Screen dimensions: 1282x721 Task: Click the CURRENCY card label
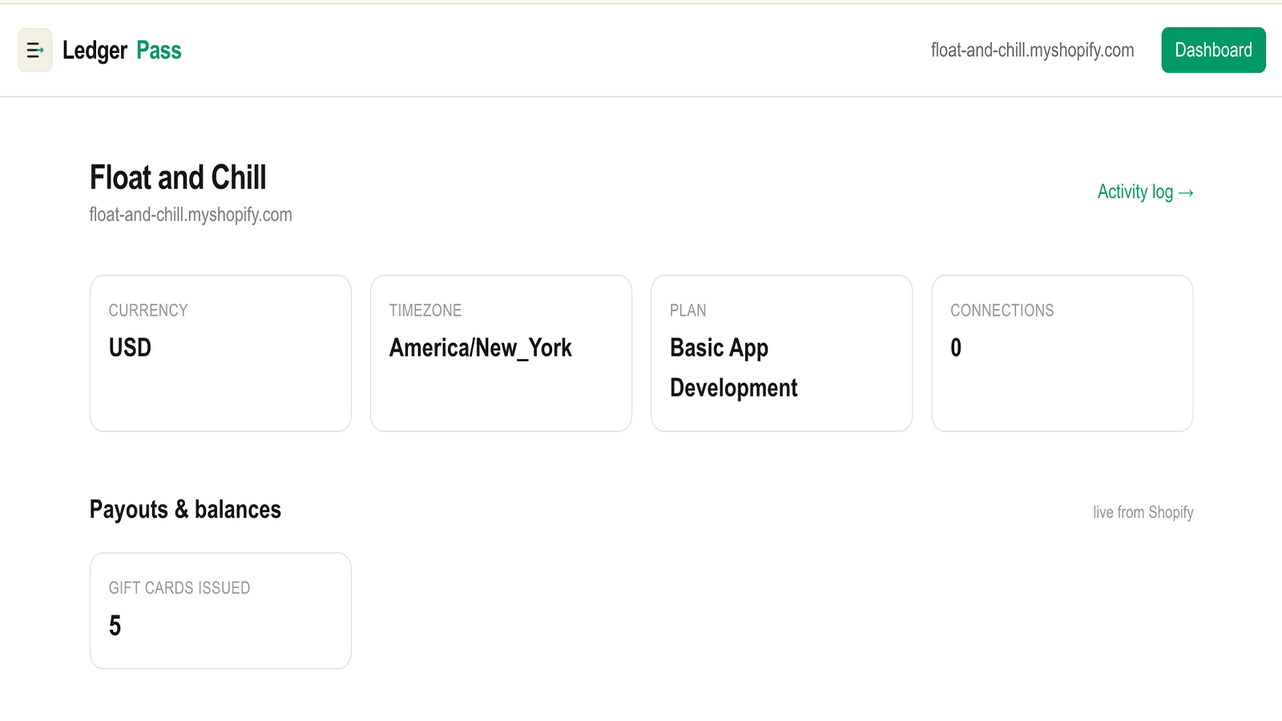[148, 311]
